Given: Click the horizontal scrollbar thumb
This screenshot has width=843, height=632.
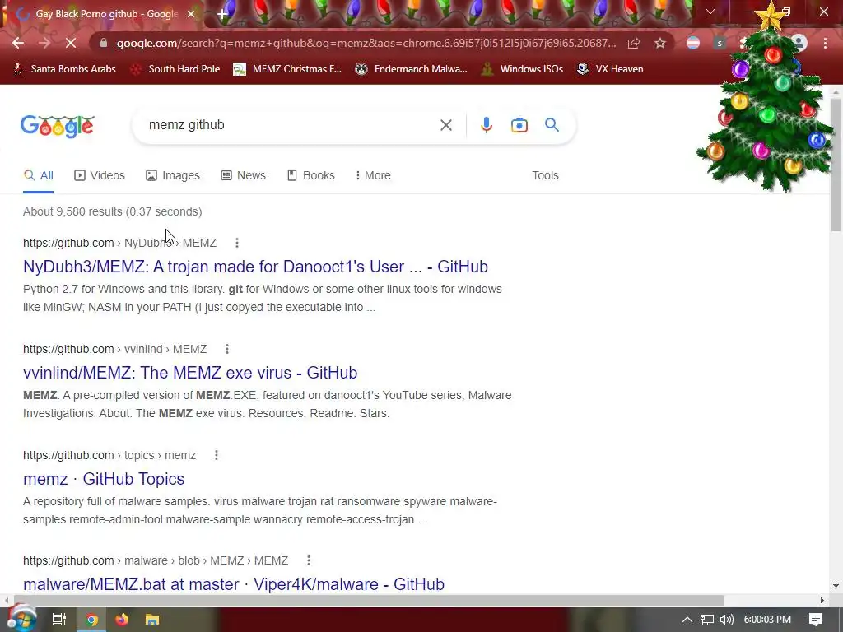Looking at the screenshot, I should tap(369, 600).
